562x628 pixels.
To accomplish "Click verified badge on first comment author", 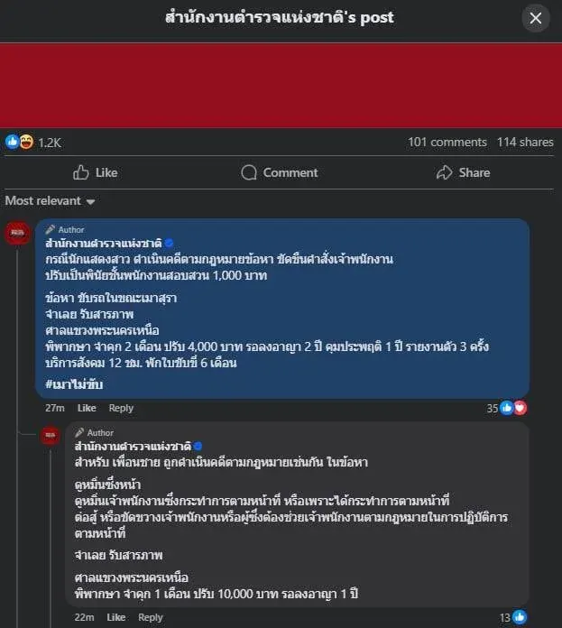I will tap(169, 243).
